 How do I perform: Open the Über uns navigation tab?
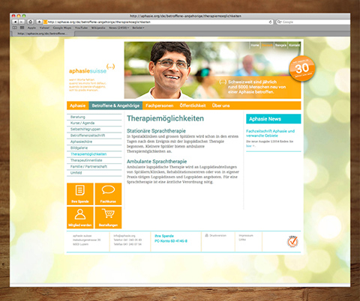tap(221, 106)
